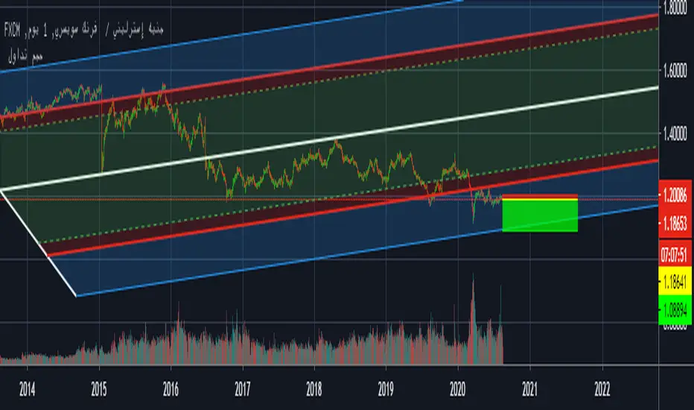Click the 2022 label on time axis
Screen dimensions: 694x410
tap(602, 389)
